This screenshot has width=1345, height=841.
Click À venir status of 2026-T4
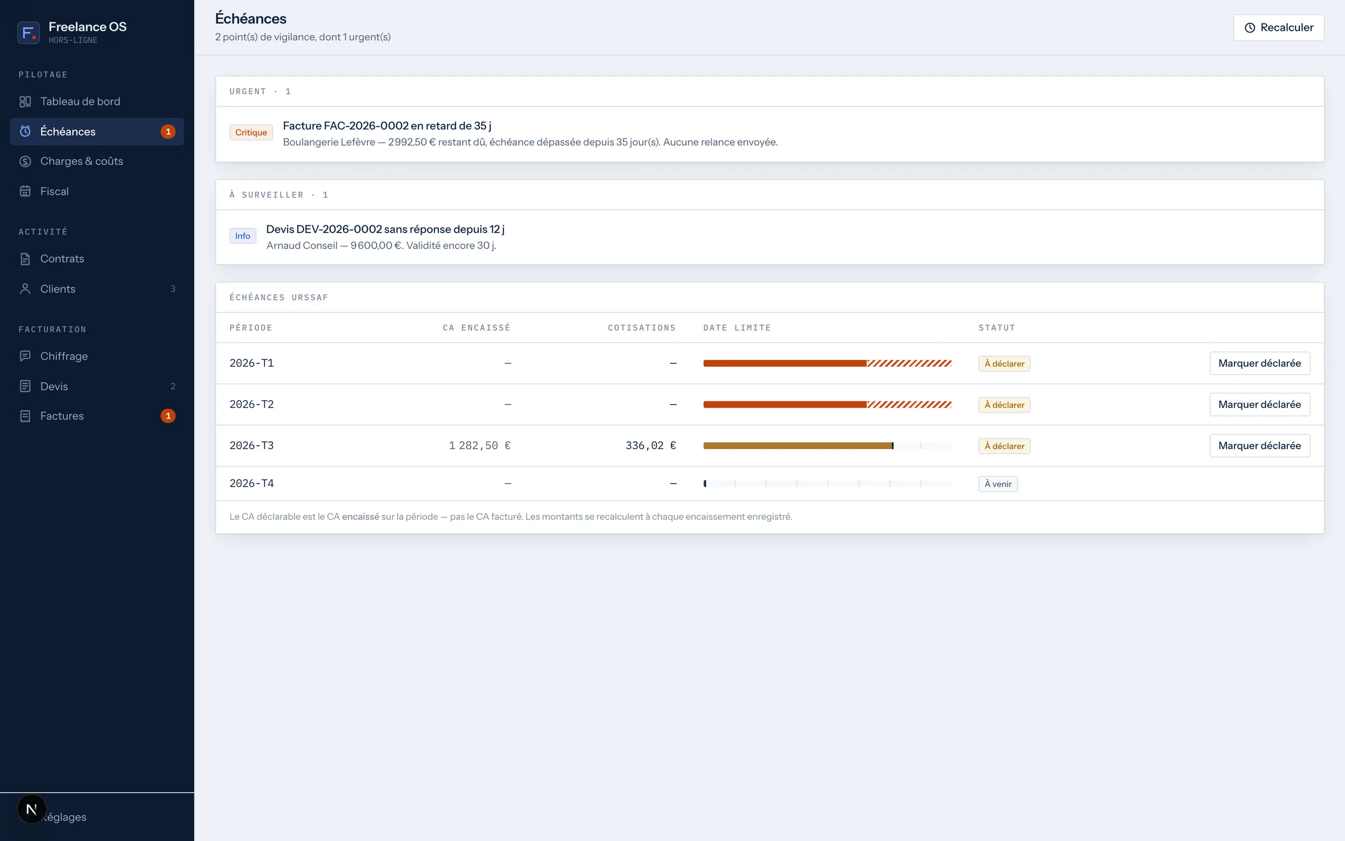click(998, 484)
